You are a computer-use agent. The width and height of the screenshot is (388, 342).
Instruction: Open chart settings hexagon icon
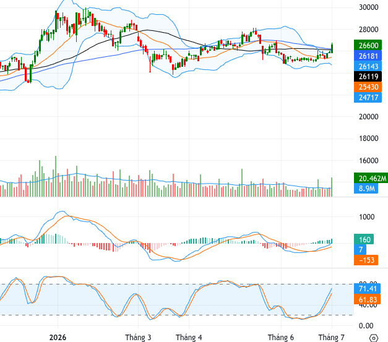(374, 338)
